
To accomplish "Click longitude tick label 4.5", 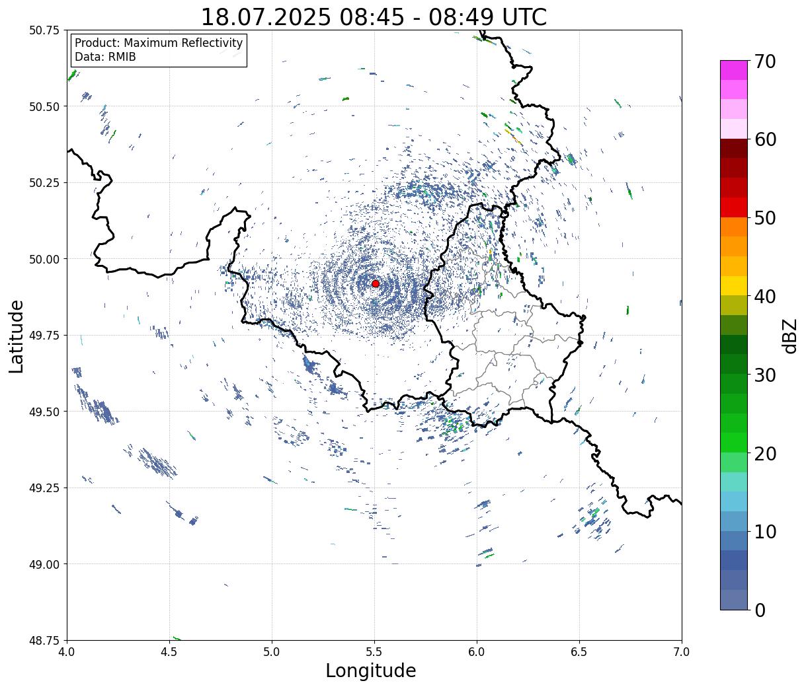I will (x=169, y=652).
